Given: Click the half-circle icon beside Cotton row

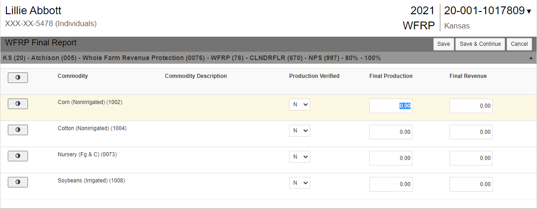Looking at the screenshot, I should pyautogui.click(x=18, y=130).
